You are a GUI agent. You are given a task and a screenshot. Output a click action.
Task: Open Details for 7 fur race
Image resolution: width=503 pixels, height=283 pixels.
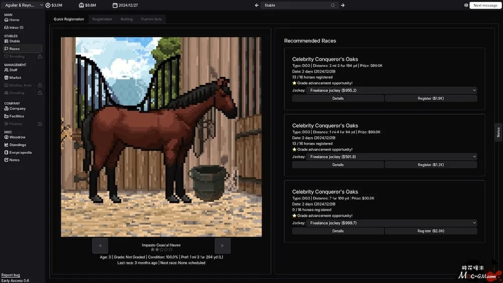pyautogui.click(x=338, y=231)
